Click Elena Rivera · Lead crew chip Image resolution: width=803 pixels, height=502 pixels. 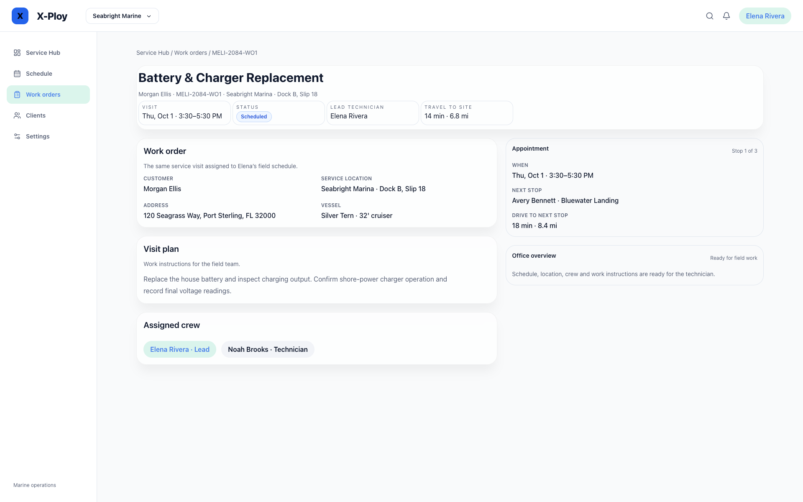180,349
